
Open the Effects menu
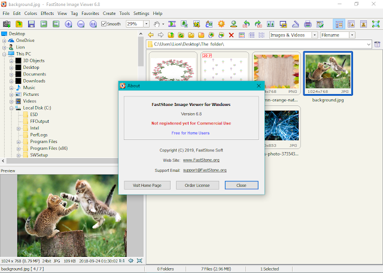point(47,13)
